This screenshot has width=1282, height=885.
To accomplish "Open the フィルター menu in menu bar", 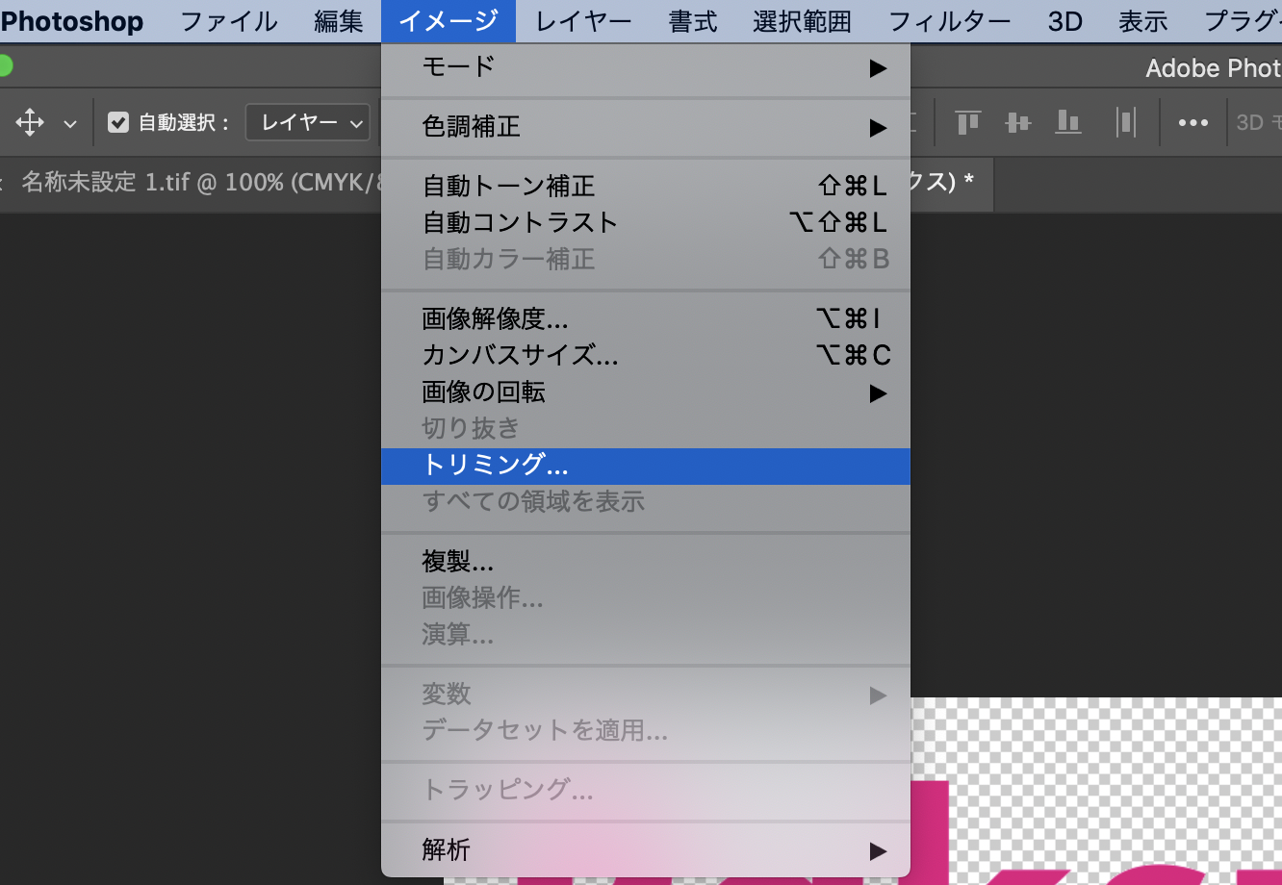I will click(949, 21).
